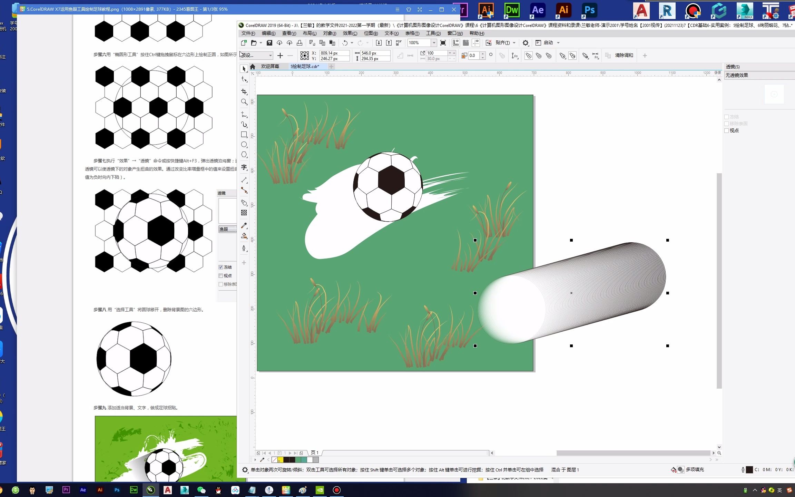The image size is (795, 497).
Task: Click add new document tab plus
Action: (x=331, y=66)
